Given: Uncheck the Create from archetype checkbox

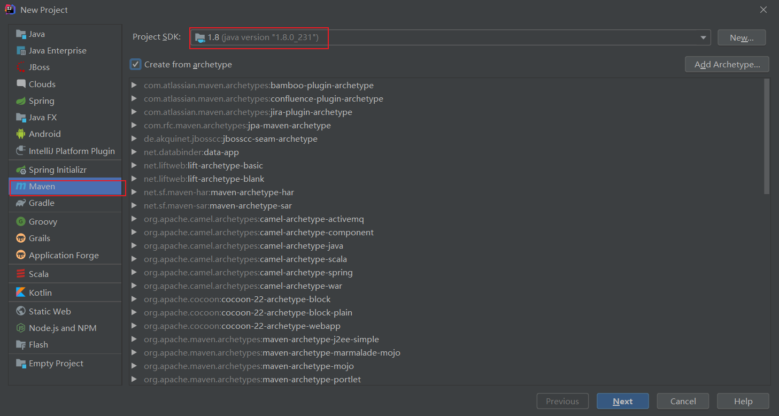Looking at the screenshot, I should point(135,64).
